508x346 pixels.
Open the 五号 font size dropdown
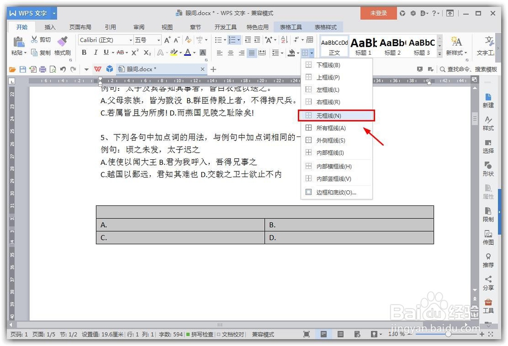[158, 40]
